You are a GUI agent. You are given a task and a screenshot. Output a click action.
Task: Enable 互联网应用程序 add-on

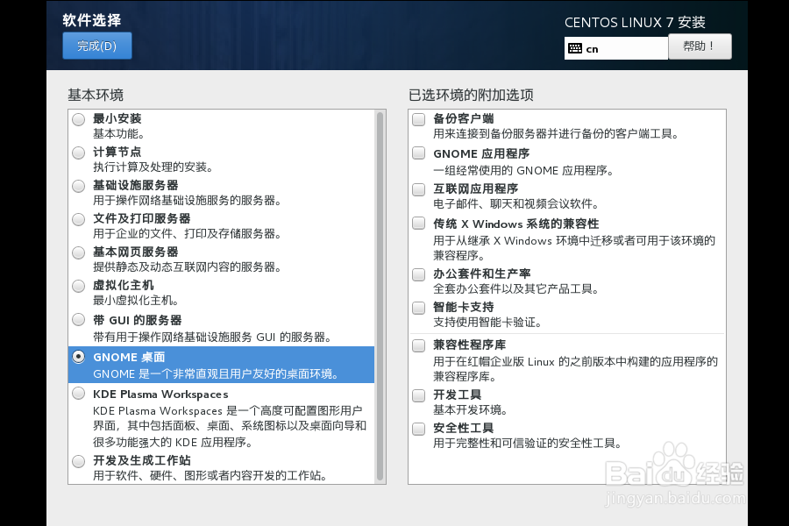pyautogui.click(x=418, y=189)
